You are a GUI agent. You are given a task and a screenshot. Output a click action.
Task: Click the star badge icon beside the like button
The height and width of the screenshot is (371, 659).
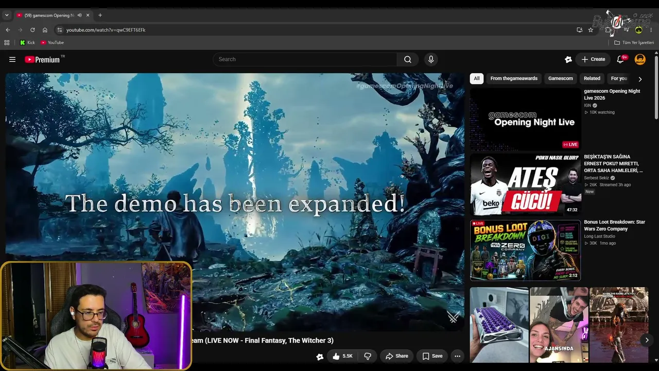320,357
